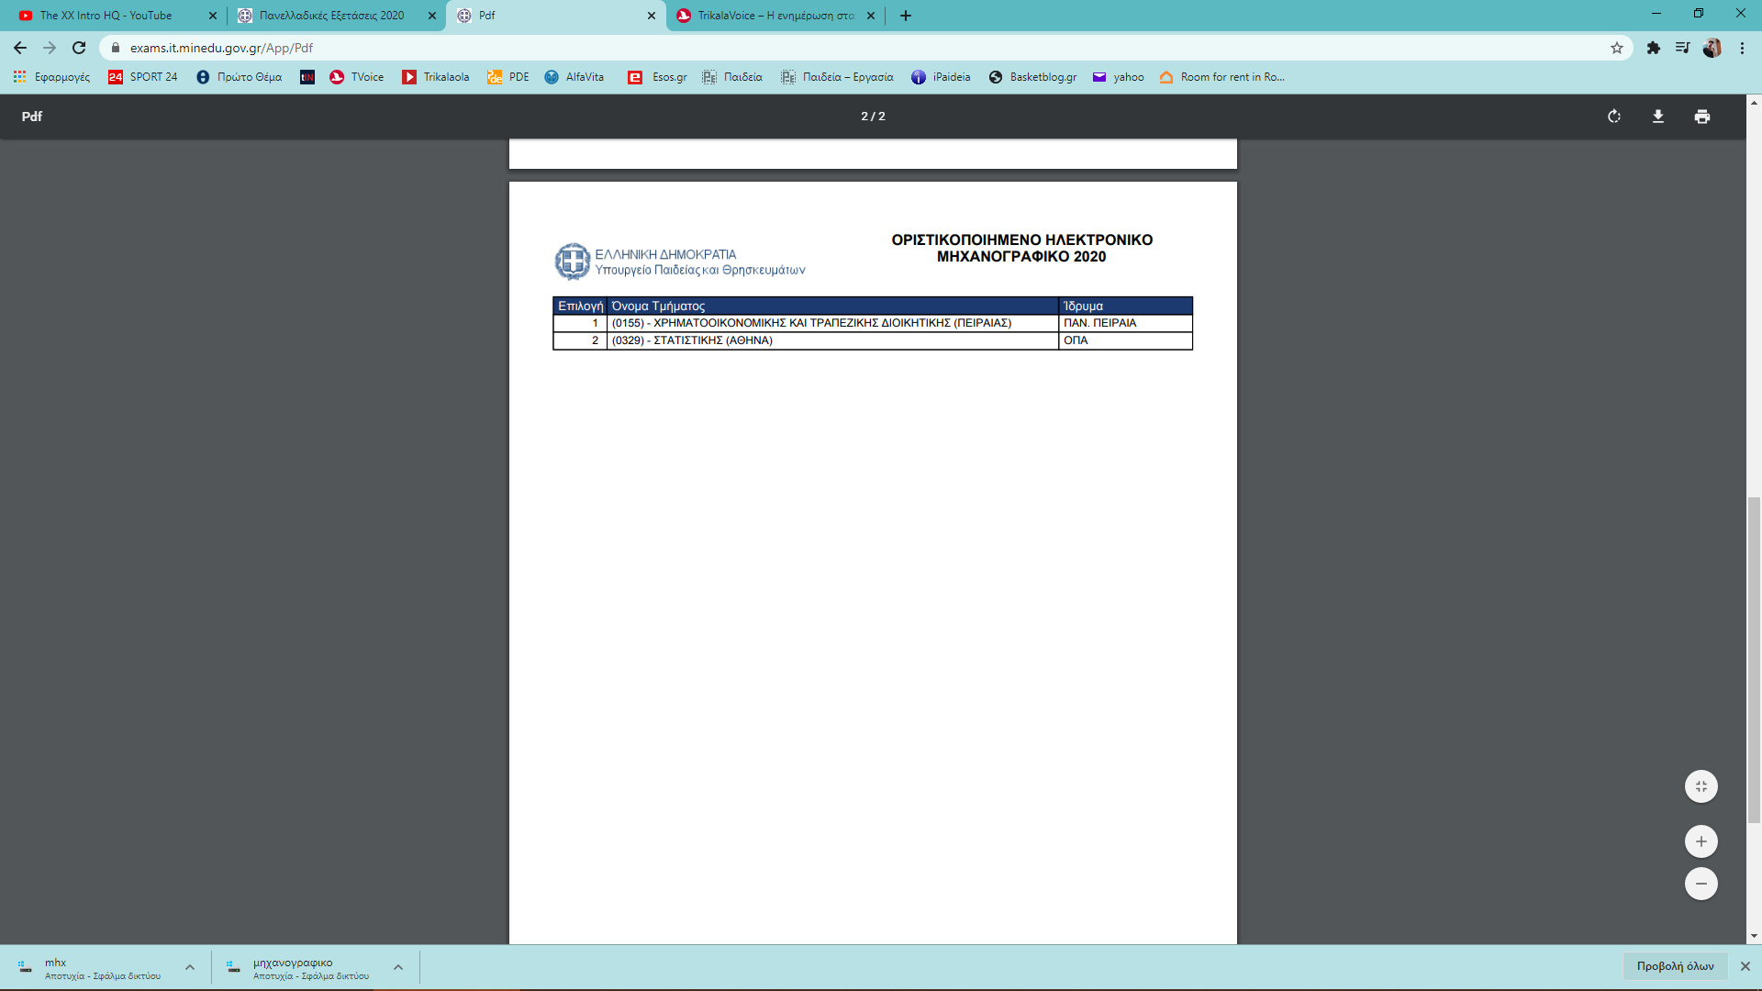Open the Chrome extensions puzzle icon
The width and height of the screenshot is (1762, 991).
1654,48
